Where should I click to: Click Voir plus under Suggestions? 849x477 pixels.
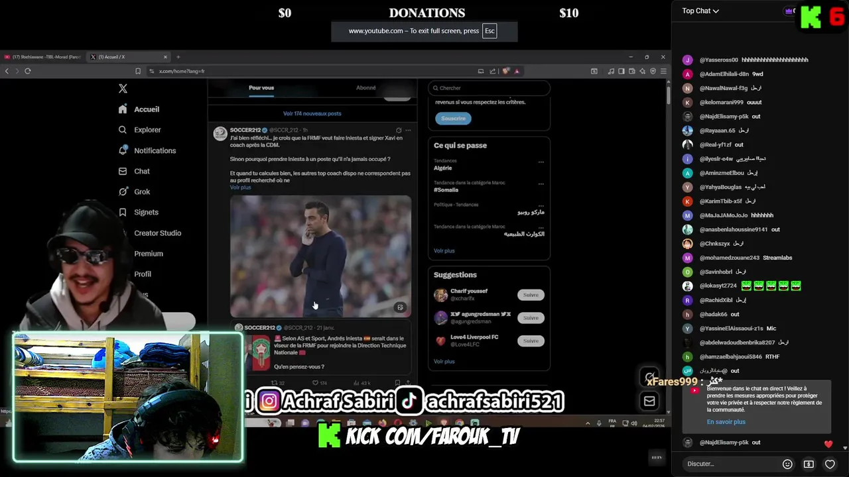click(x=444, y=362)
